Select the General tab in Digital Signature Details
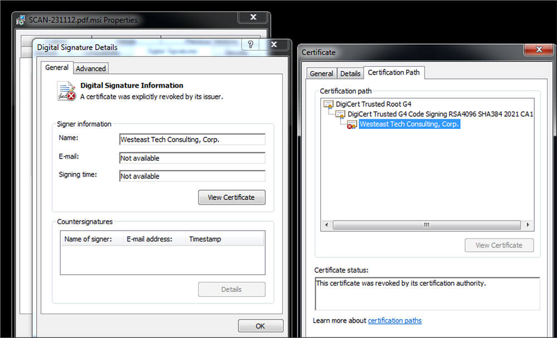557x338 pixels. [57, 67]
